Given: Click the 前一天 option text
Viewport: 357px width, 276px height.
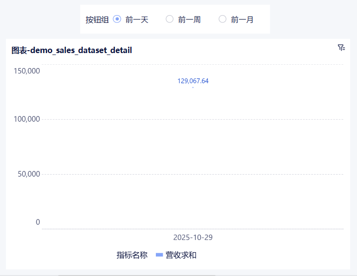Looking at the screenshot, I should [x=137, y=20].
